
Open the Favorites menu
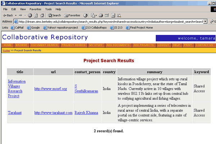click(x=35, y=9)
